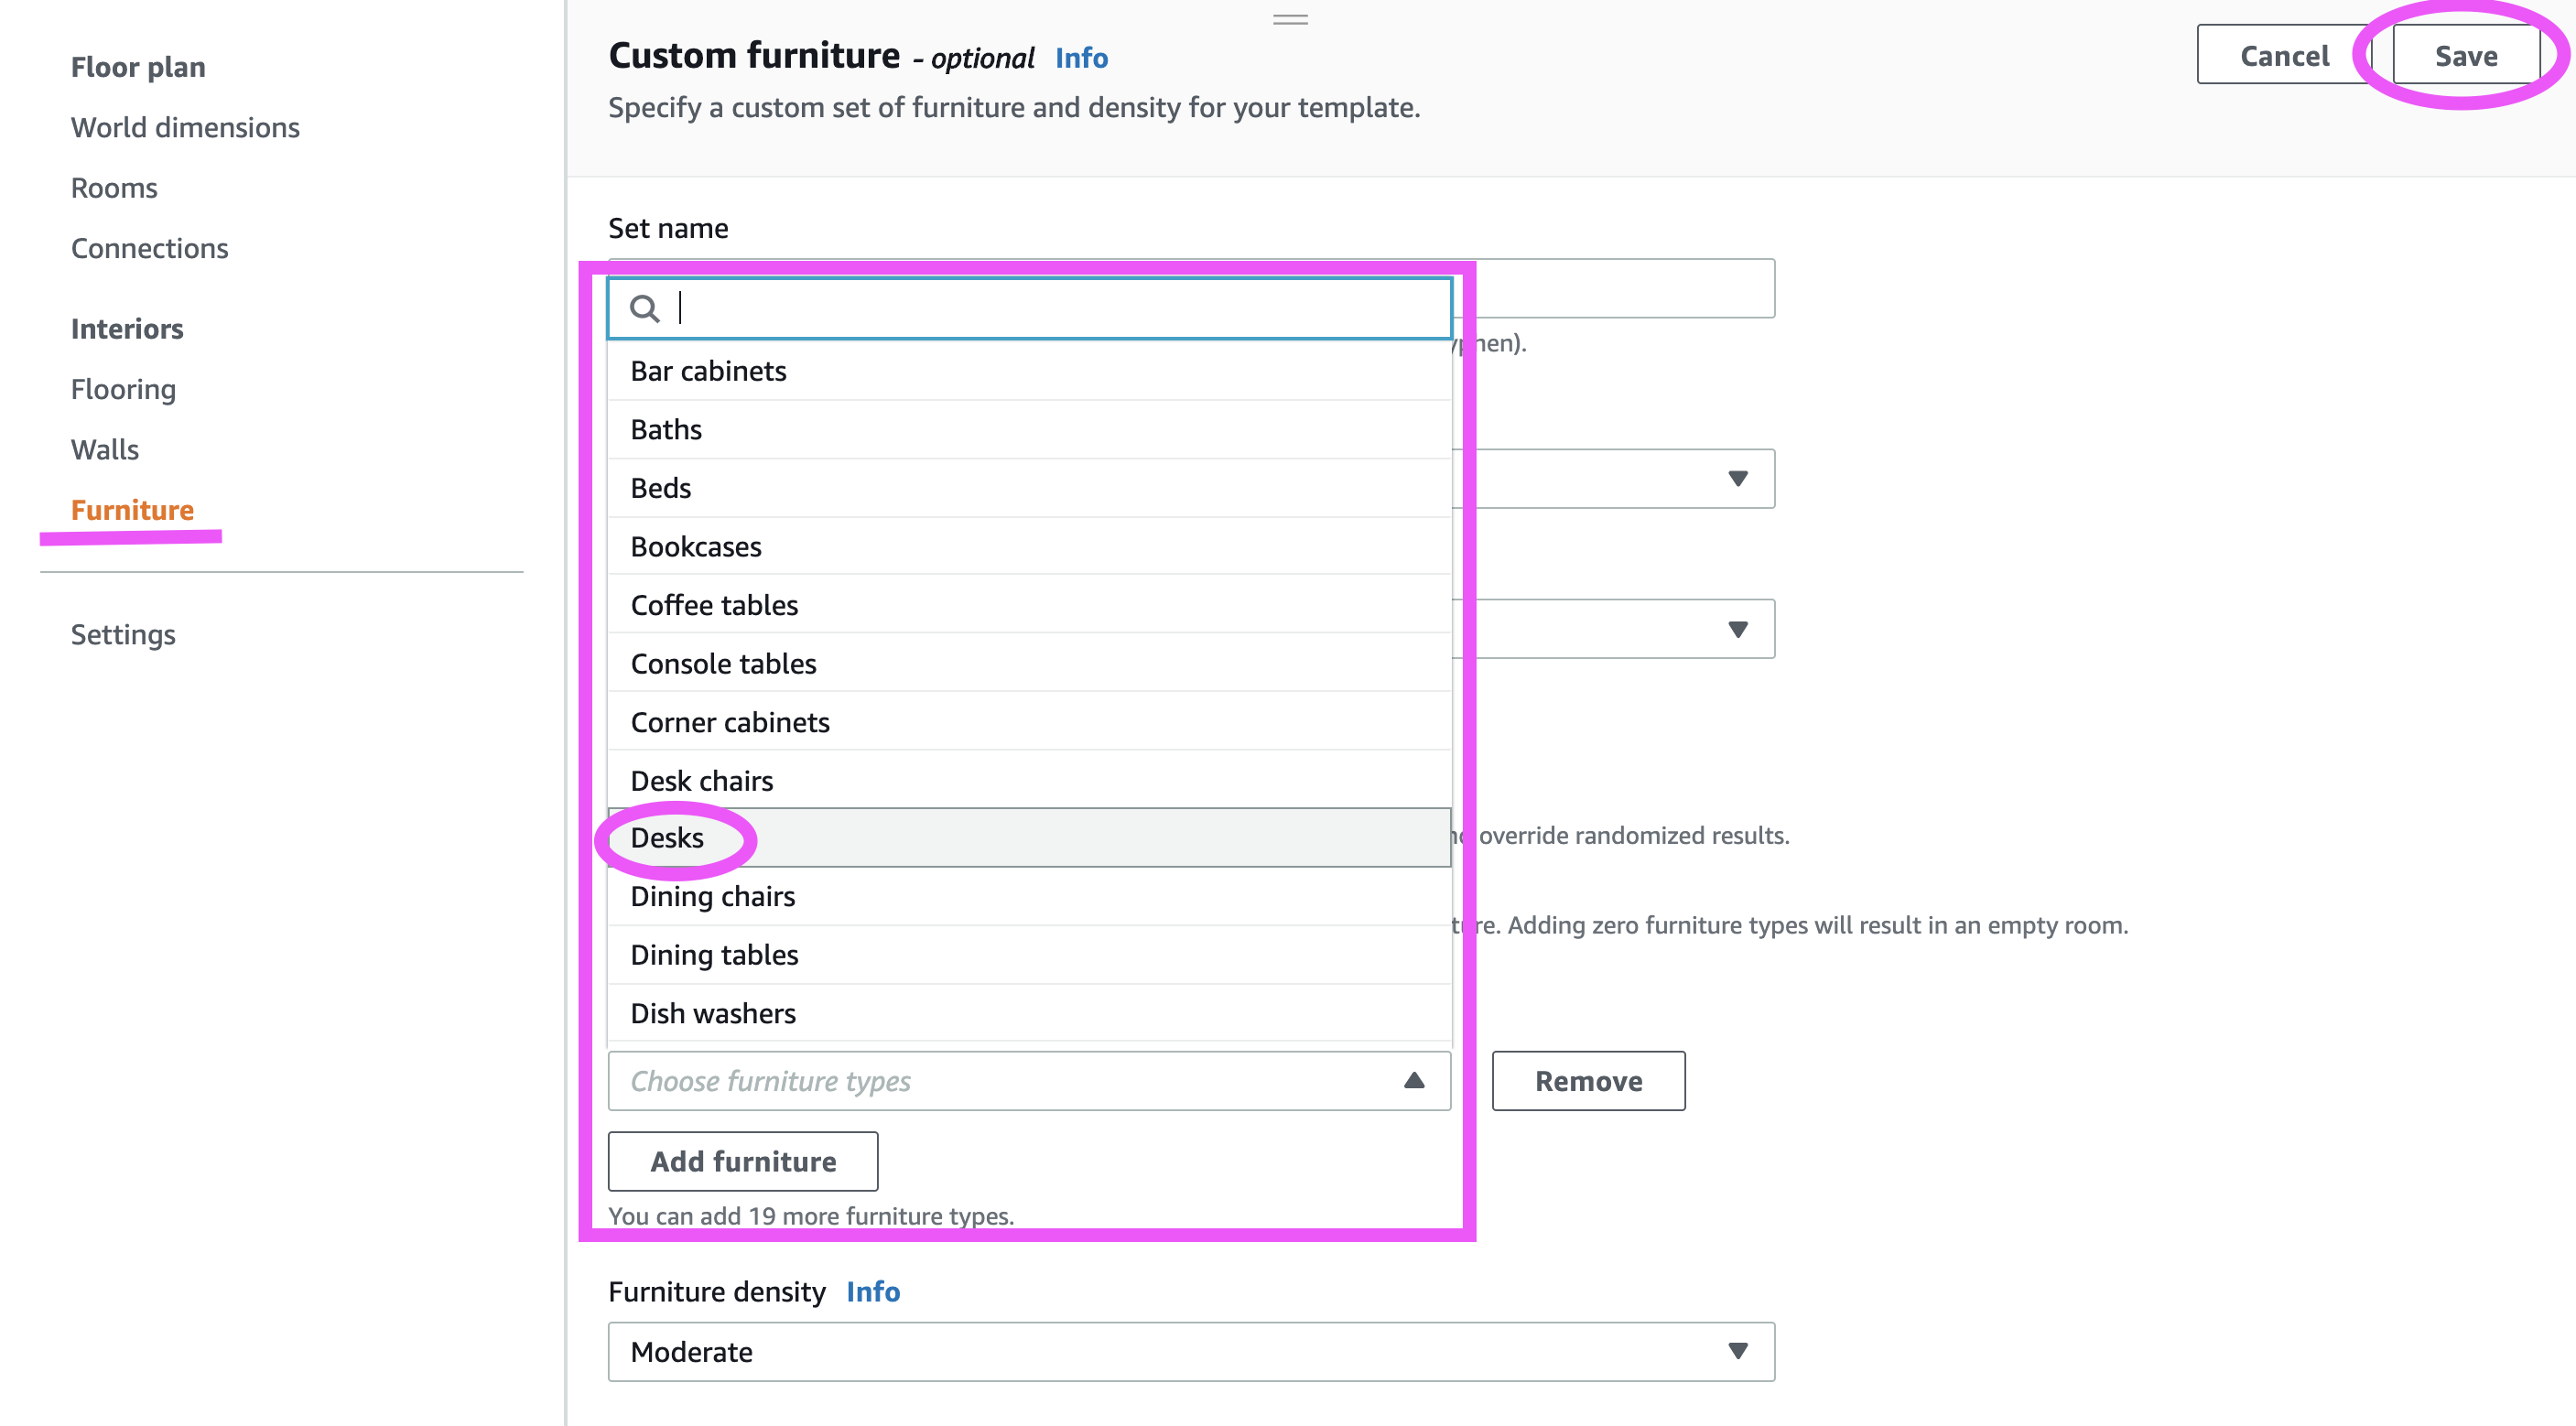
Task: Open Info link beside Custom furniture title
Action: (1081, 58)
